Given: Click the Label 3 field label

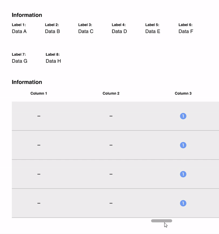Looking at the screenshot, I should (x=85, y=25).
